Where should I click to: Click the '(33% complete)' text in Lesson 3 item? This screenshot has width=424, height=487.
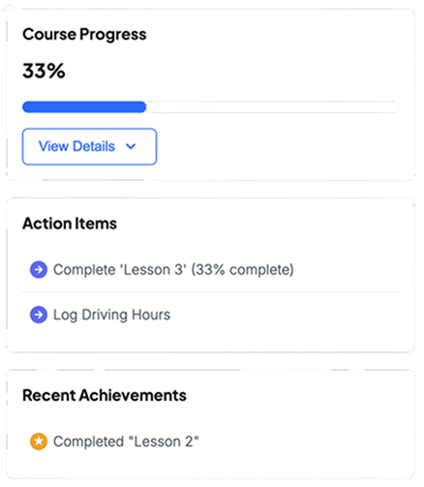243,271
